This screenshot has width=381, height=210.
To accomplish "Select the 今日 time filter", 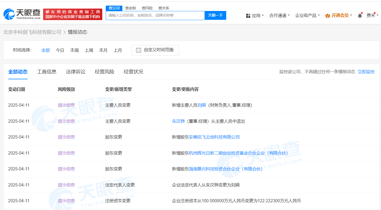I will tap(60, 50).
